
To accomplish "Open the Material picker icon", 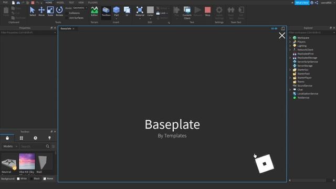I will 140,10.
